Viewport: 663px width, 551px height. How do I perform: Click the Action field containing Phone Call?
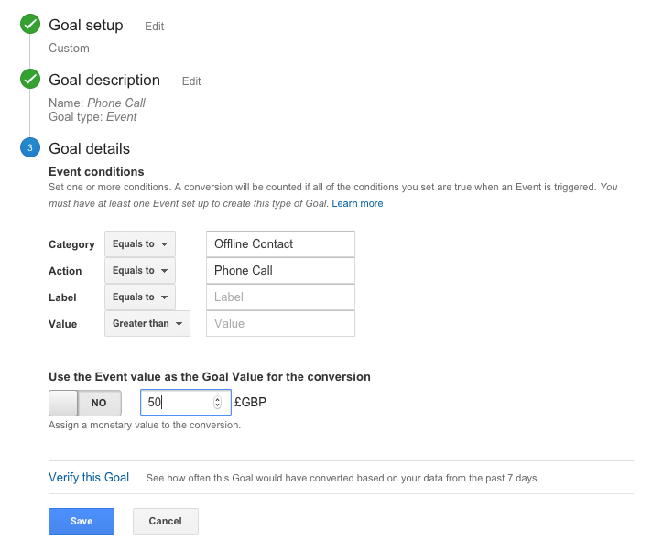coord(281,270)
